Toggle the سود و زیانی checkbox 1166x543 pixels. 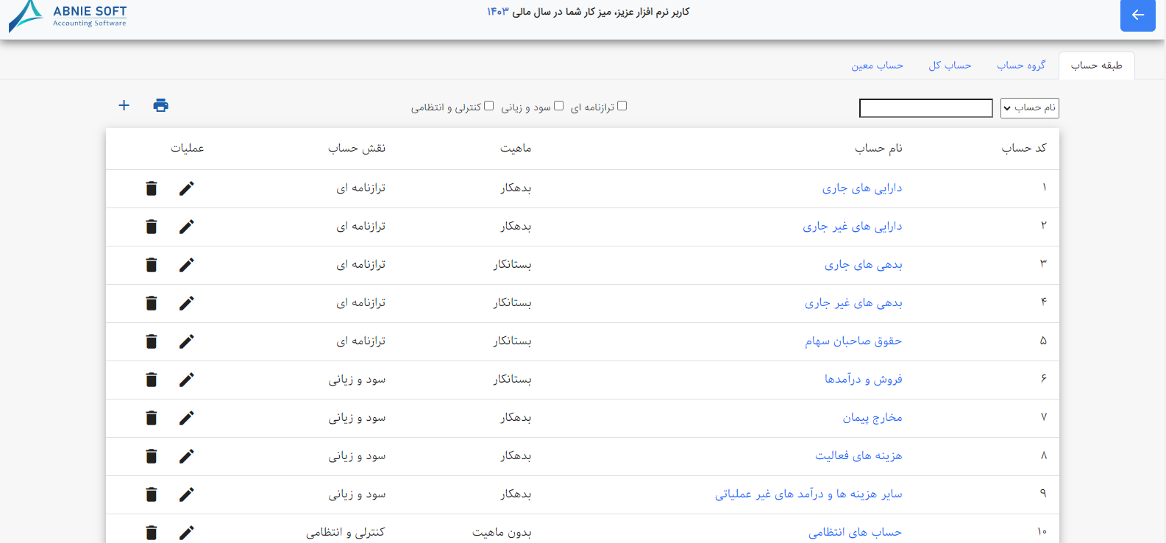point(559,106)
